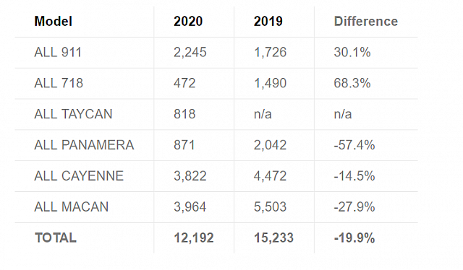Click the 4,472 Cayenne 2019 cell

[270, 176]
